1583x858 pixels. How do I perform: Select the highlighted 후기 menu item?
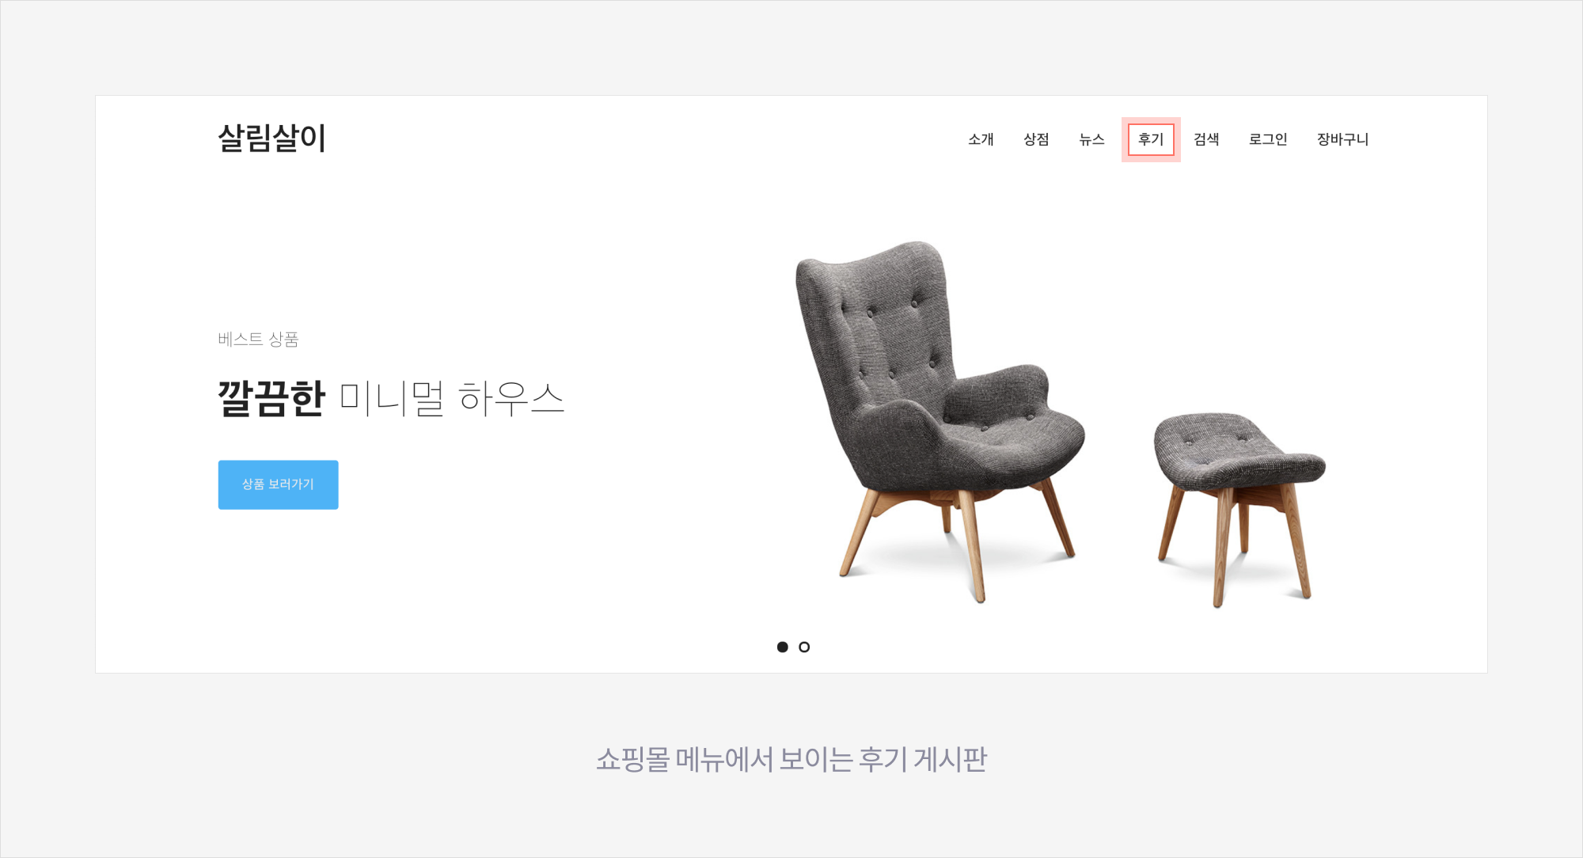(1151, 139)
